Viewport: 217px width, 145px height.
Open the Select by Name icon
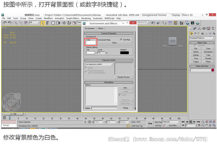coord(48,23)
